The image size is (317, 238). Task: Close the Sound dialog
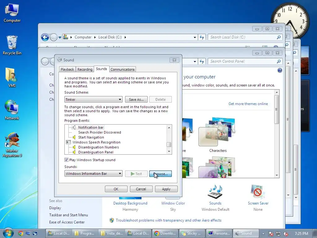pos(174,60)
